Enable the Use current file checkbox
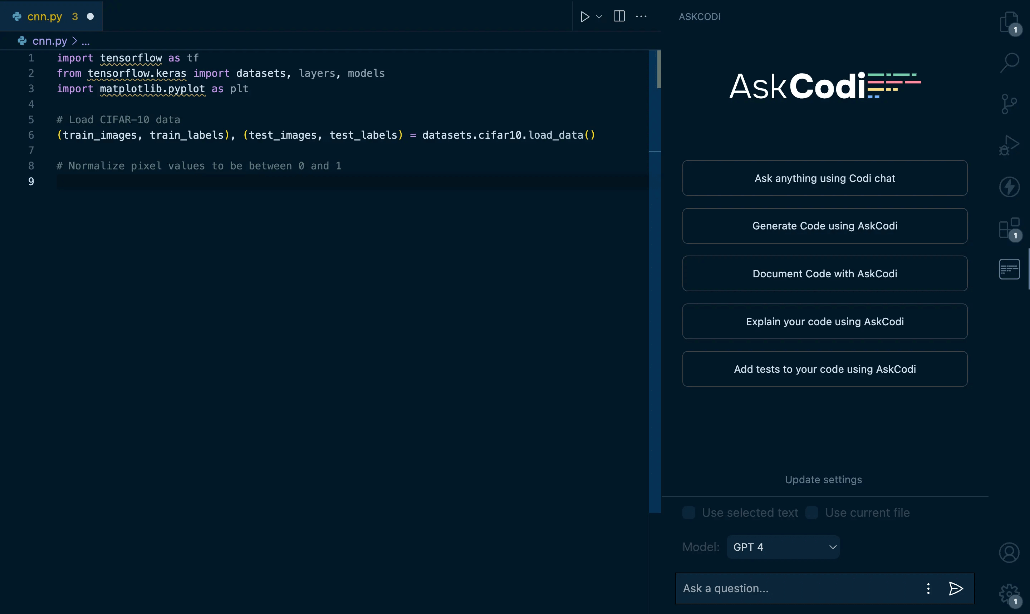The height and width of the screenshot is (614, 1030). [812, 513]
